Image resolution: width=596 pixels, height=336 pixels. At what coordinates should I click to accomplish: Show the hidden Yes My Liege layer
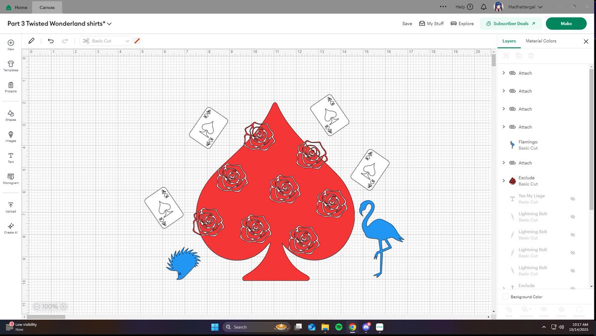point(573,199)
